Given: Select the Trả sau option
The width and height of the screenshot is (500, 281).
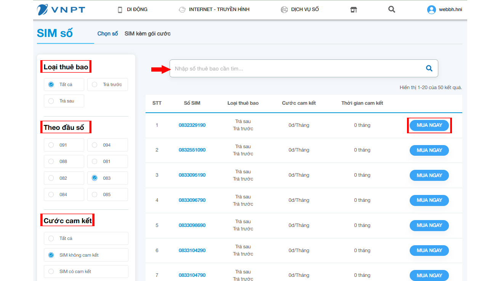Looking at the screenshot, I should 51,101.
